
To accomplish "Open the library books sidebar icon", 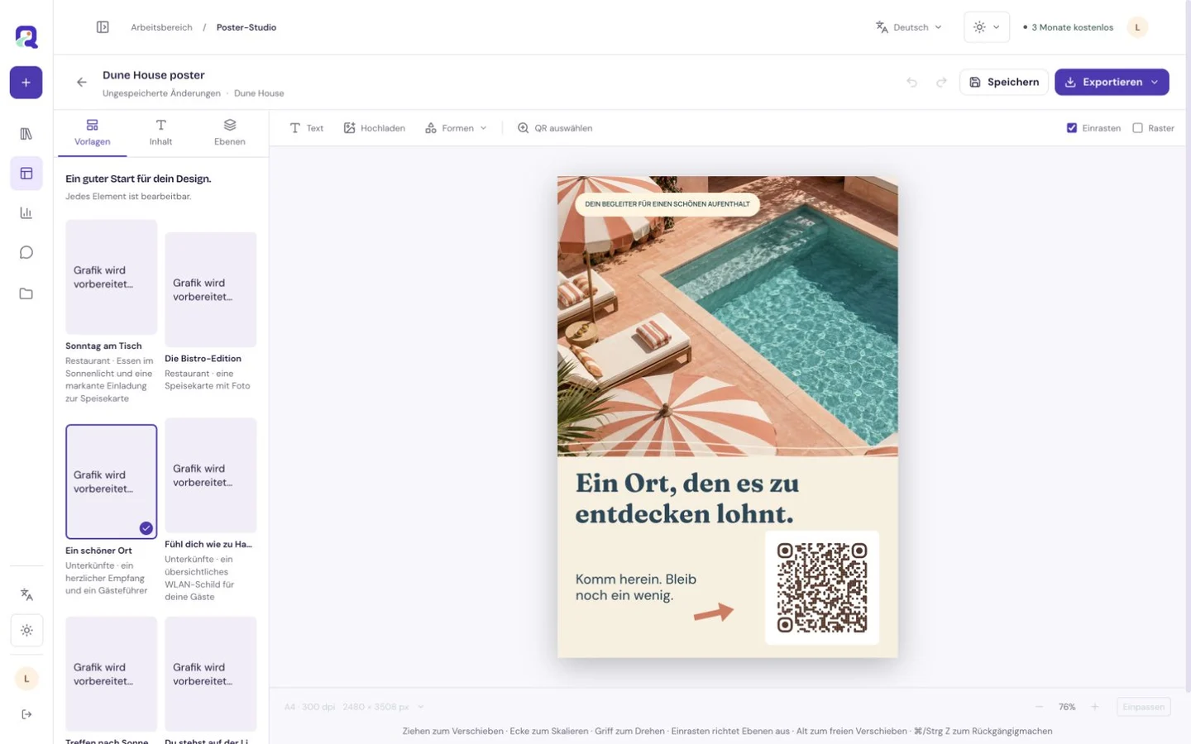I will (26, 134).
